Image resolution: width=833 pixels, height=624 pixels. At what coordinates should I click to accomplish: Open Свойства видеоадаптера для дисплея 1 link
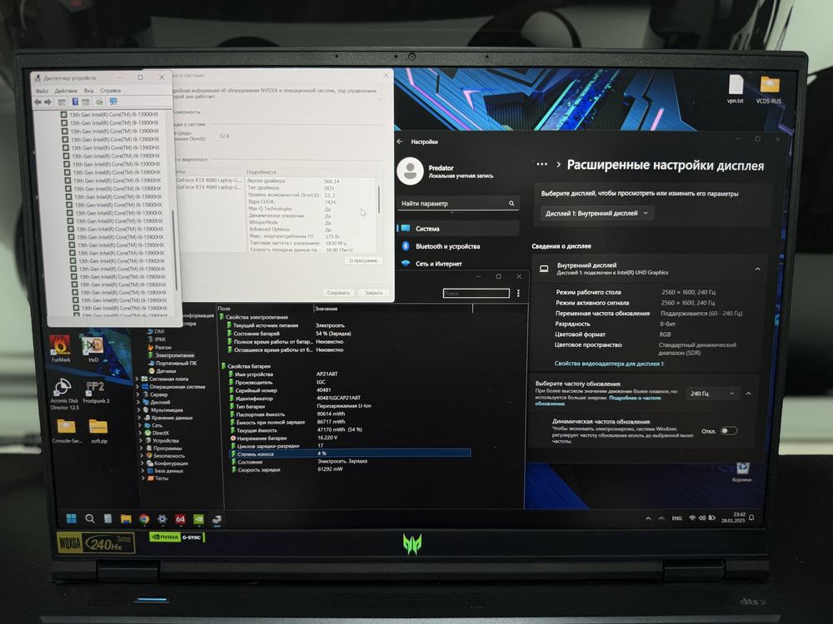(609, 364)
